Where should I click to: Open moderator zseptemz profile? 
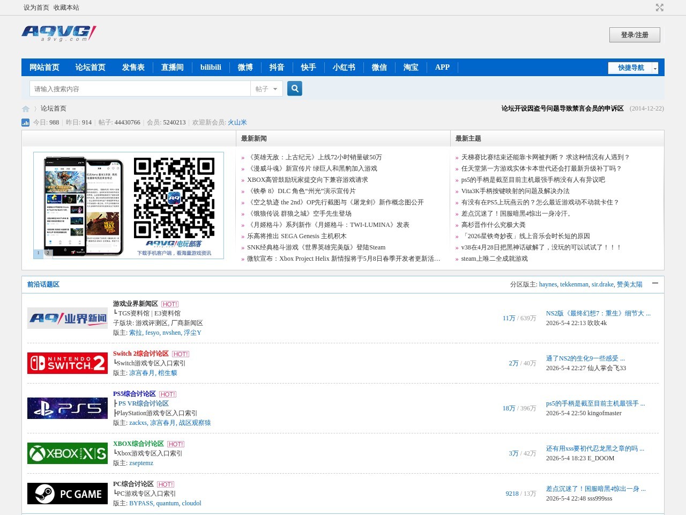pyautogui.click(x=141, y=463)
